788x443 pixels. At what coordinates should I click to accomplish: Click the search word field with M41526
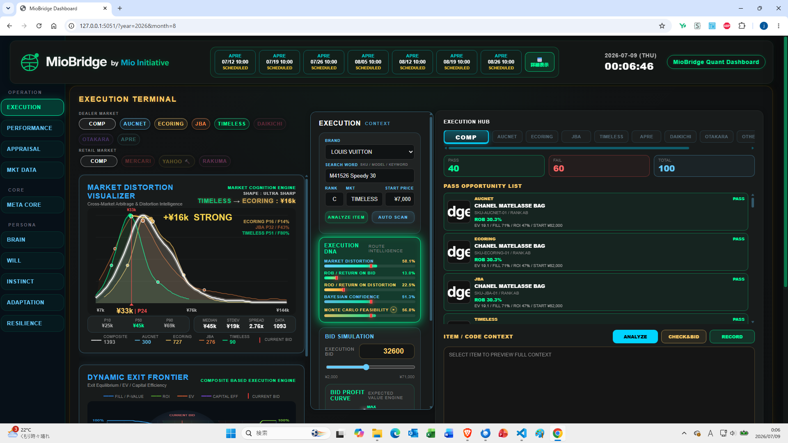tap(370, 176)
